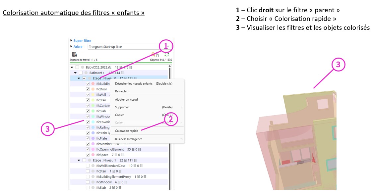Image resolution: width=371 pixels, height=191 pixels.
Task: Click the green refresh arrows icon
Action: [166, 54]
